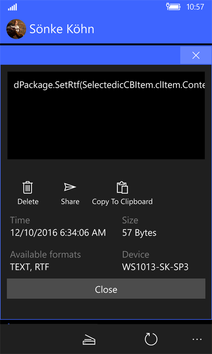
Task: Tap the 10:57 clock in status bar
Action: click(195, 7)
